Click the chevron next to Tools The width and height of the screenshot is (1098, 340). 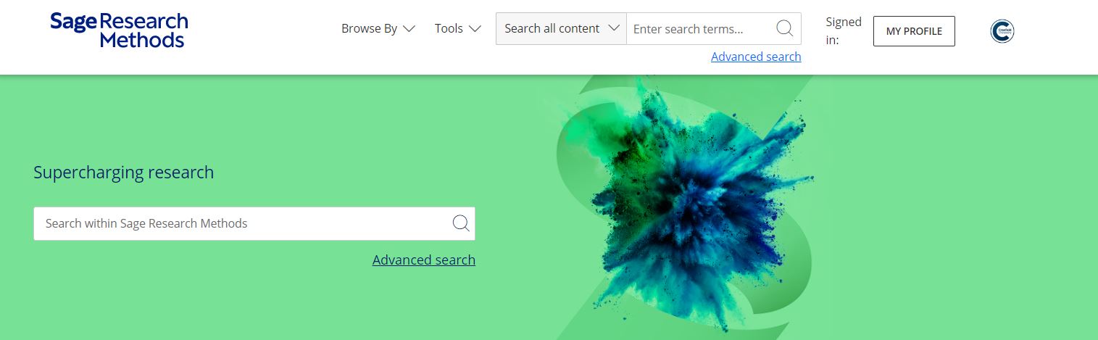[475, 29]
